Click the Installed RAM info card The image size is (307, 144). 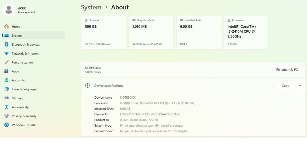[198, 32]
